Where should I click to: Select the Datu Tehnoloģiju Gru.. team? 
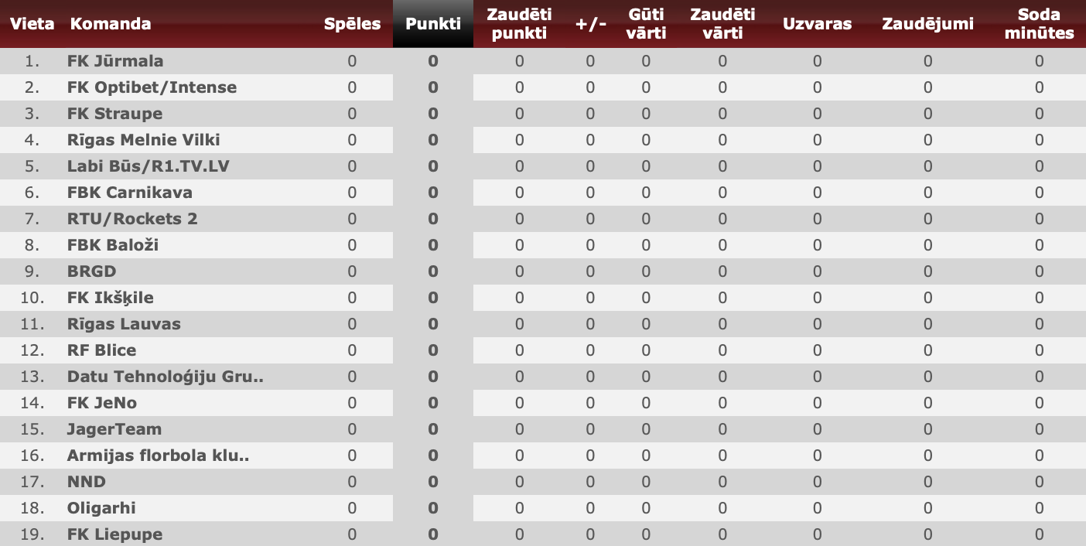coord(166,377)
